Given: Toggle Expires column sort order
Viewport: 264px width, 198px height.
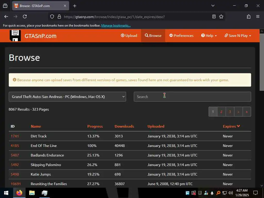Looking at the screenshot, I should coord(231,126).
